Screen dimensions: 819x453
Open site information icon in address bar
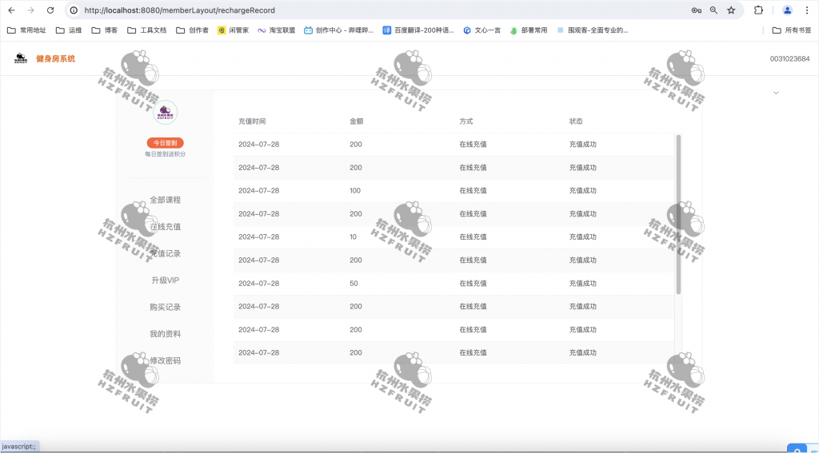(x=74, y=10)
